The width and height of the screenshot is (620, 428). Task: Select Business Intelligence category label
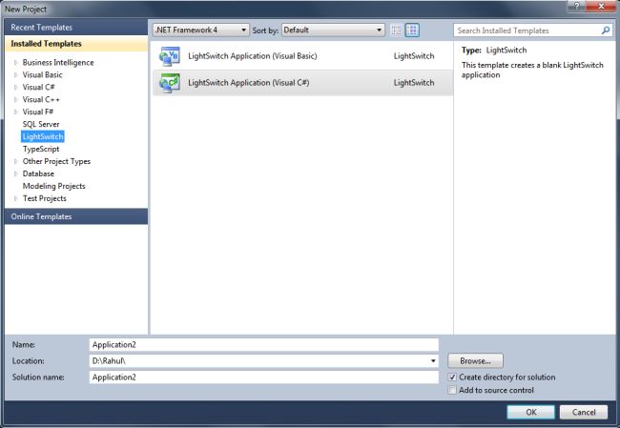pos(58,63)
